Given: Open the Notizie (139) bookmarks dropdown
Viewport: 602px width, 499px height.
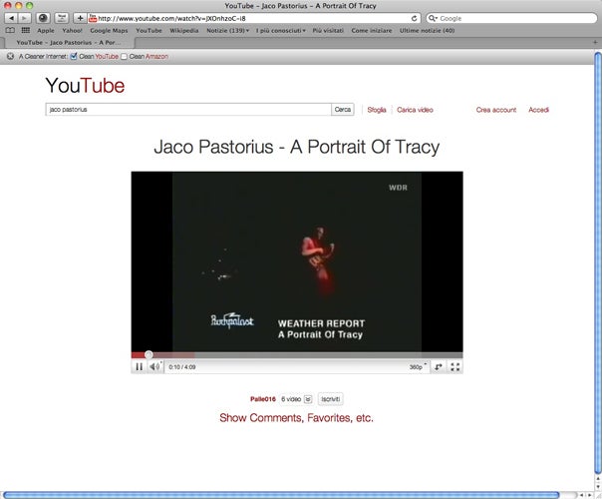Looking at the screenshot, I should coord(228,31).
